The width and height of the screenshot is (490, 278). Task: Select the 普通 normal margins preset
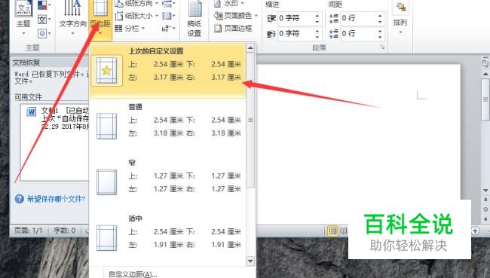tap(168, 127)
